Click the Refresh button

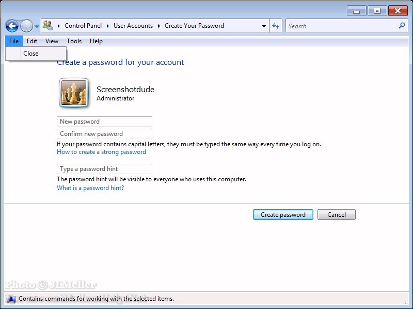[x=276, y=26]
